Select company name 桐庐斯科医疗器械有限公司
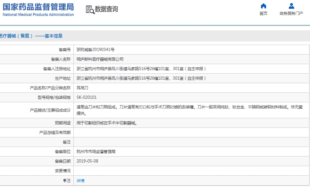310x188 pixels. [100, 59]
